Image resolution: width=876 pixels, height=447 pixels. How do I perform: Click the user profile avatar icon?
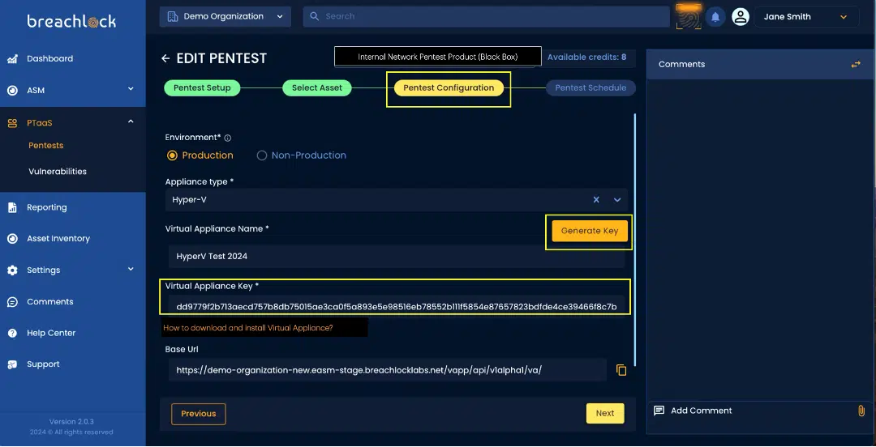pyautogui.click(x=741, y=17)
